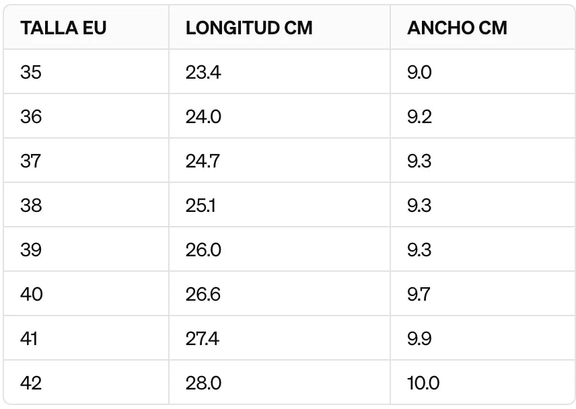Click the 10.0 width value
Image resolution: width=576 pixels, height=409 pixels.
click(x=423, y=383)
